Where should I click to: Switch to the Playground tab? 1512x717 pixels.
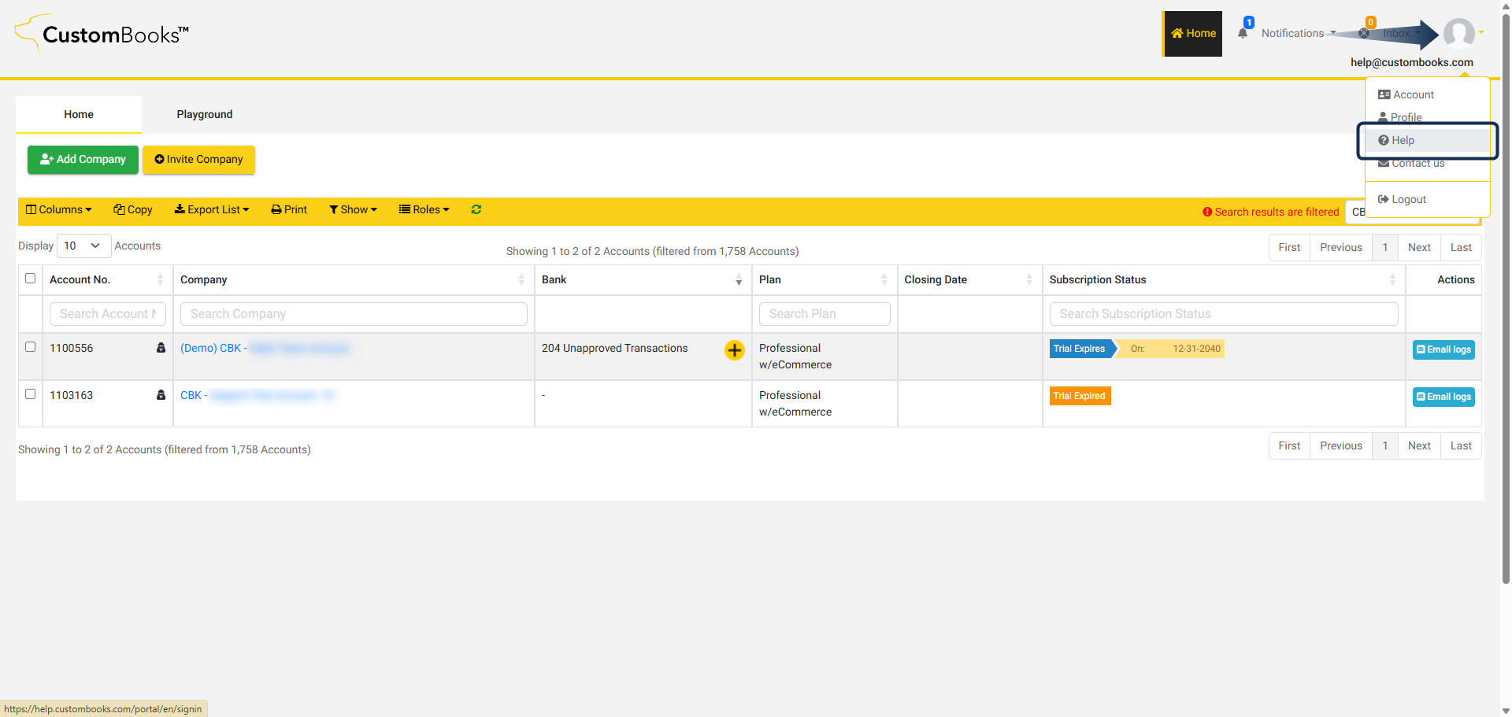205,114
